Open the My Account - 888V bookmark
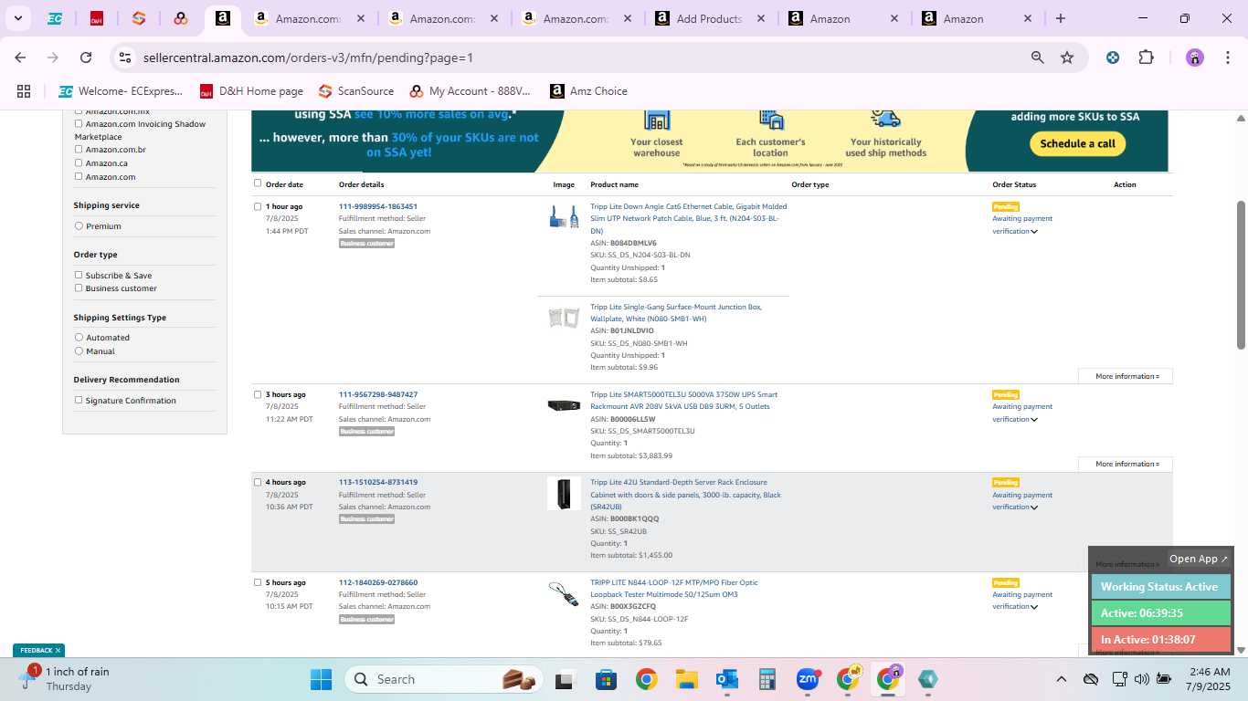The height and width of the screenshot is (701, 1248). coord(471,91)
